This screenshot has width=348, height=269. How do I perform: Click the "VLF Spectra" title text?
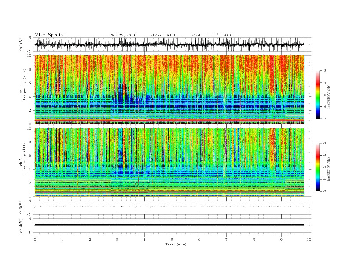[50, 35]
